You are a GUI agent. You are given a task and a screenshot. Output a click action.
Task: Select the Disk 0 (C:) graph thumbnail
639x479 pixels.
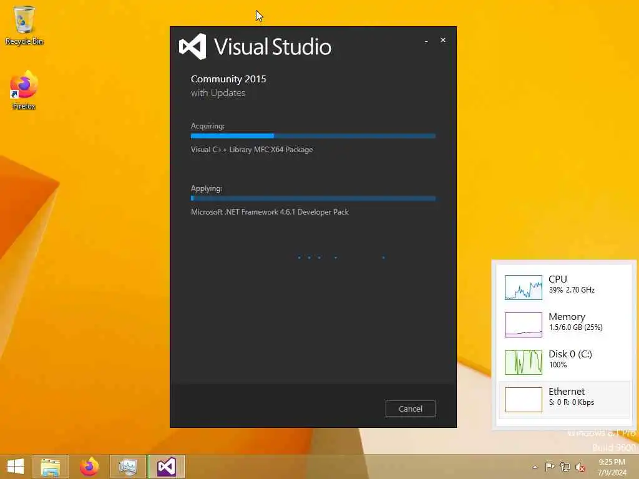pos(524,362)
